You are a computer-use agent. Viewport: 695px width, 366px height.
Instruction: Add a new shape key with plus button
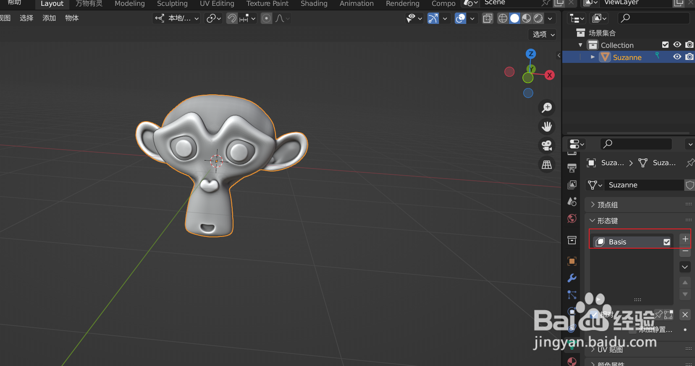[x=685, y=239]
